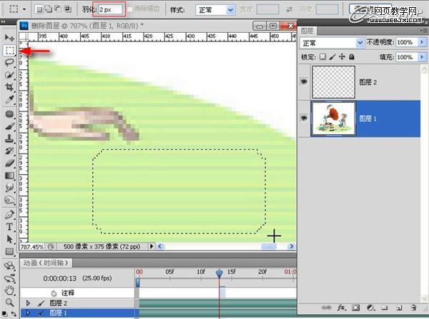
Task: Toggle visibility of 图层 1 in layers panel
Action: (x=303, y=118)
